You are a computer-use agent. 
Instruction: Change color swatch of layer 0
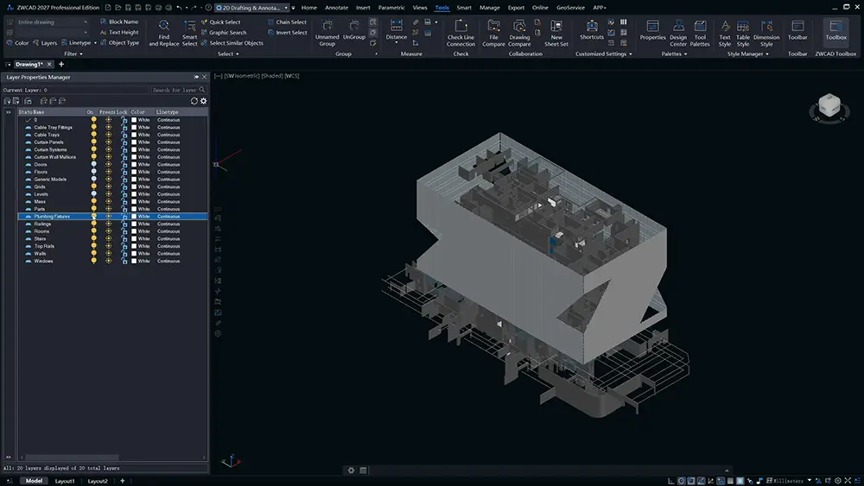(134, 119)
